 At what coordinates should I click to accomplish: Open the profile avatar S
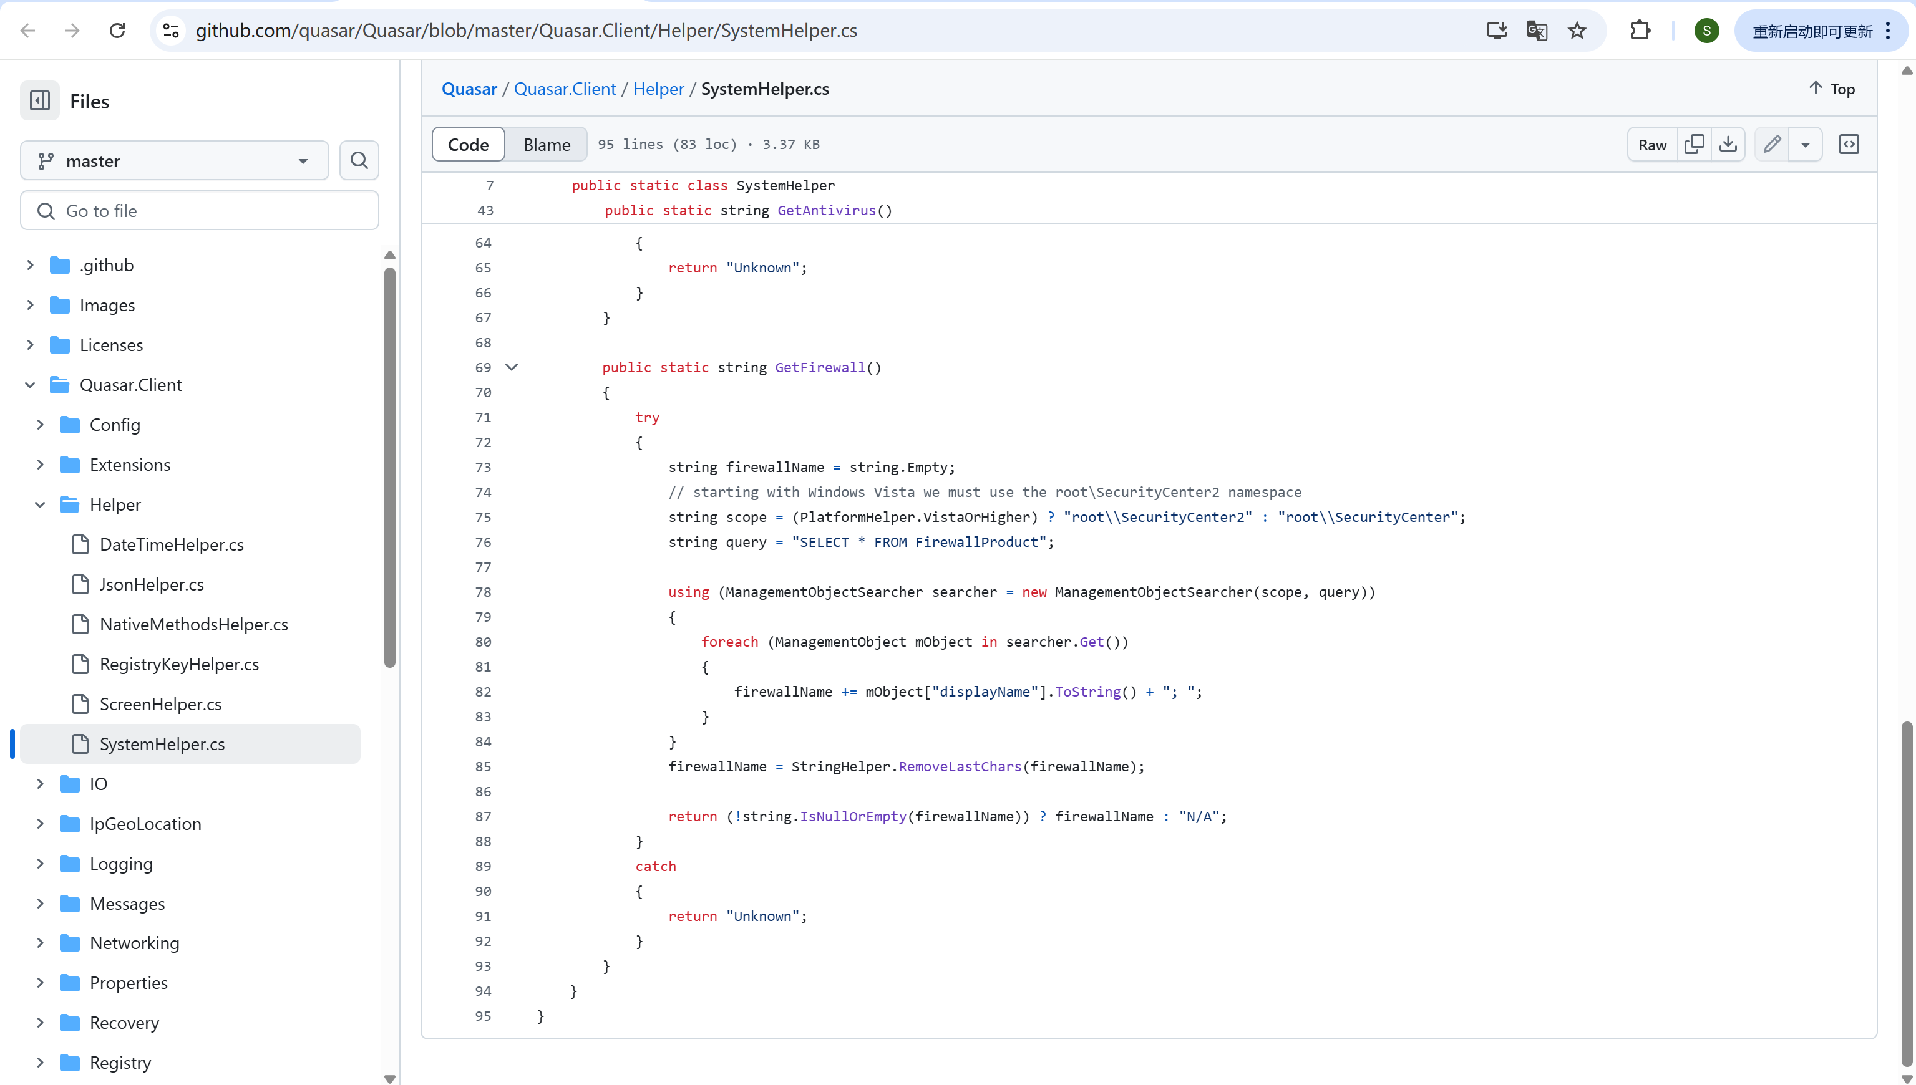(x=1706, y=31)
